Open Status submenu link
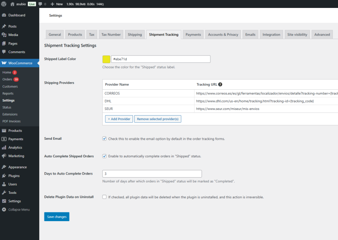The image size is (338, 240). point(7,107)
